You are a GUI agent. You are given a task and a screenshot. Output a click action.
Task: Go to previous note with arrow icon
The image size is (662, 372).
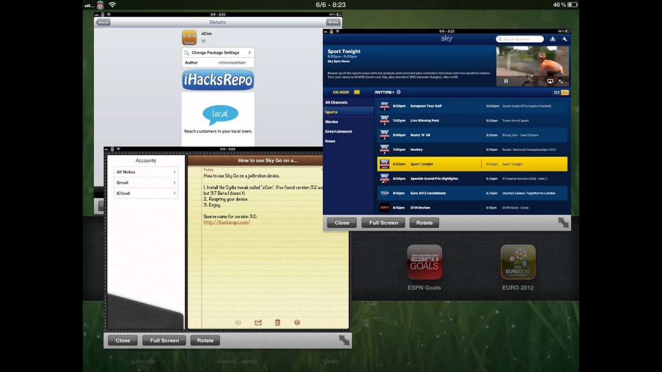[x=238, y=322]
